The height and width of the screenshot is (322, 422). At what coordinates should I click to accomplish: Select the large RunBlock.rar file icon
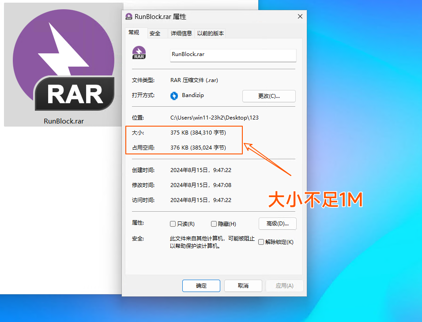tap(64, 60)
